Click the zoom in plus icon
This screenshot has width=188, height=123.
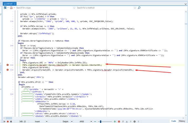(115, 121)
